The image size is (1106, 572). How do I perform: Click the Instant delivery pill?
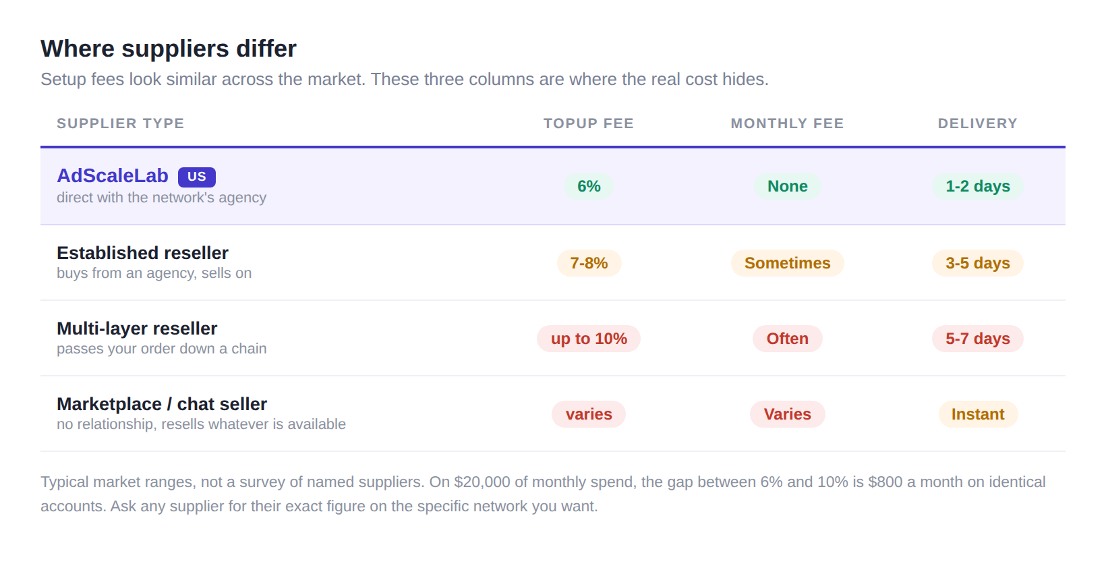point(978,414)
